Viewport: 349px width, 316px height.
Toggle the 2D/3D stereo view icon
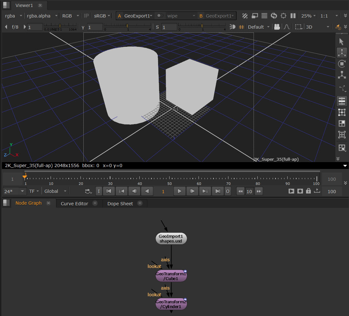pos(232,27)
